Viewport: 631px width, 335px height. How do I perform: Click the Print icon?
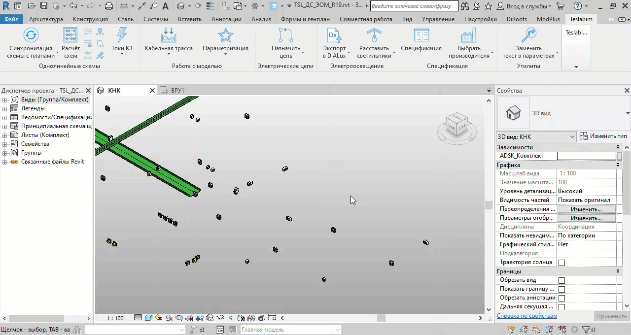pyautogui.click(x=109, y=6)
